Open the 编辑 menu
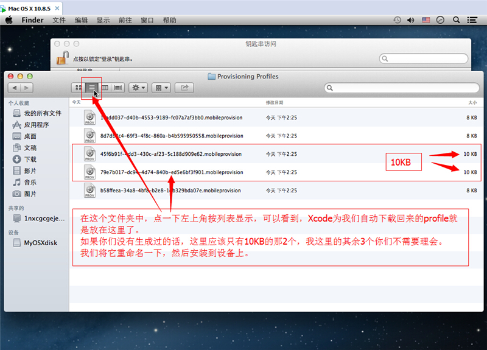Image resolution: width=487 pixels, height=350 pixels. click(81, 20)
